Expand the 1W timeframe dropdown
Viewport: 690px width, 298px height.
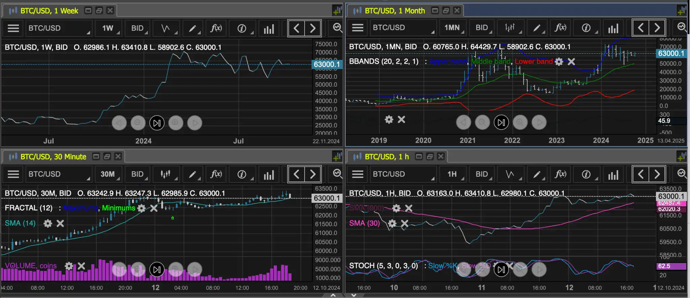click(108, 28)
